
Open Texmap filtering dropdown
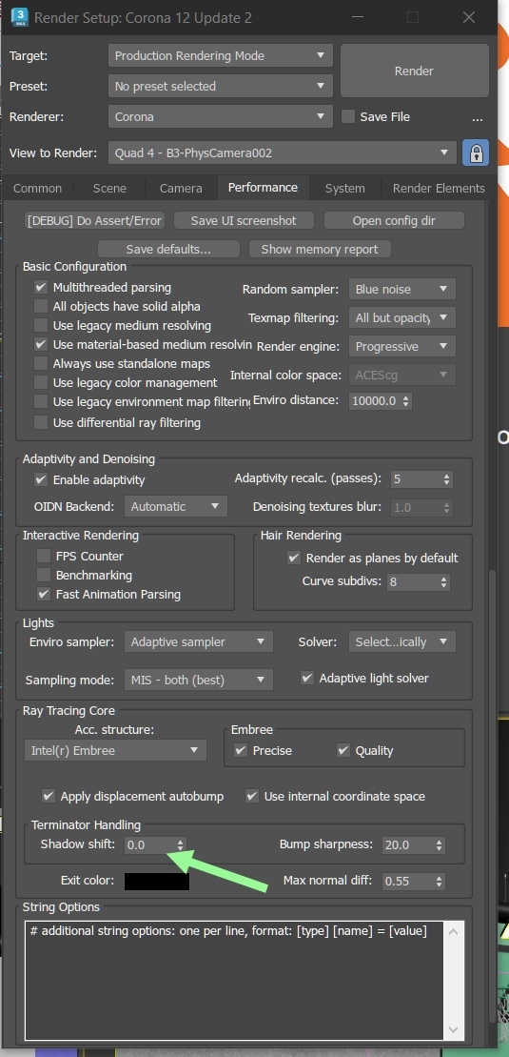coord(401,317)
